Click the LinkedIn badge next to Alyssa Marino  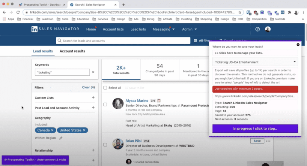[x=159, y=101]
